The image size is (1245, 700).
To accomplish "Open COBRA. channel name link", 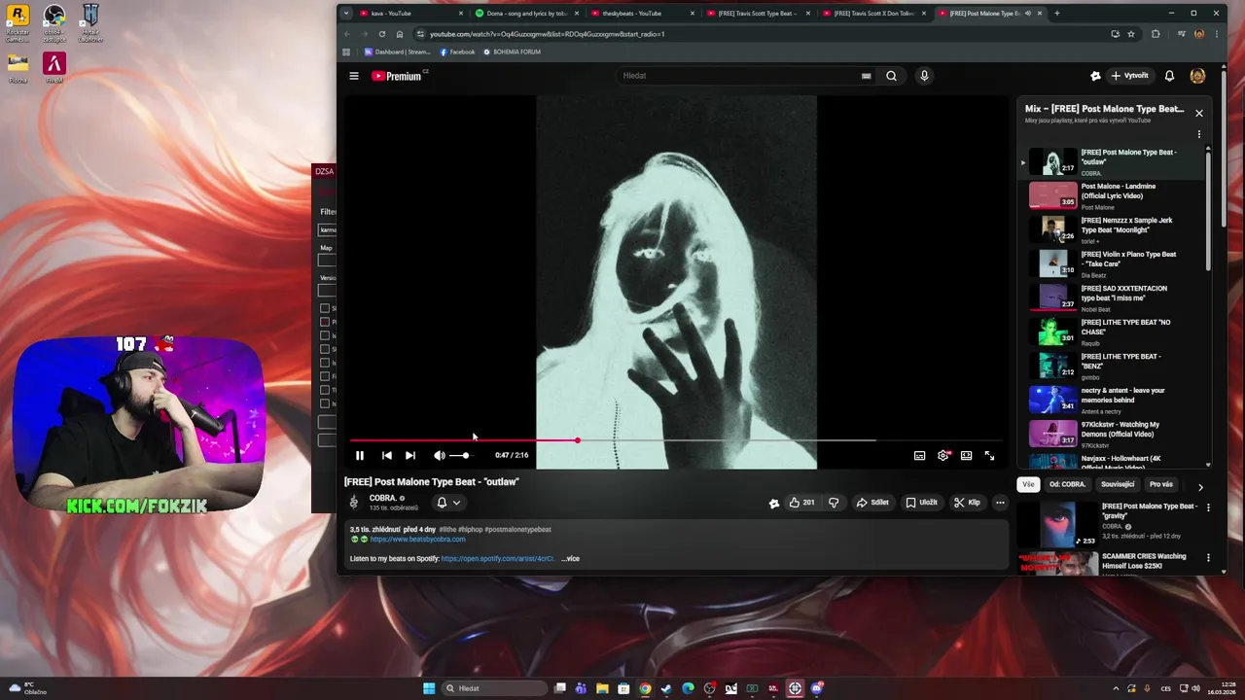I will tap(383, 499).
